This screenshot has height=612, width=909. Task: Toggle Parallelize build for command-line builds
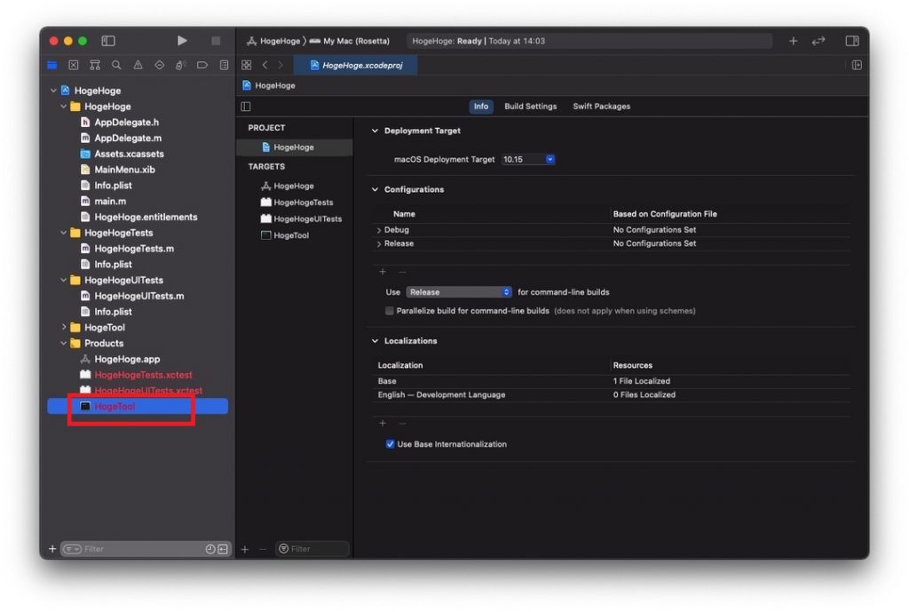pyautogui.click(x=390, y=311)
